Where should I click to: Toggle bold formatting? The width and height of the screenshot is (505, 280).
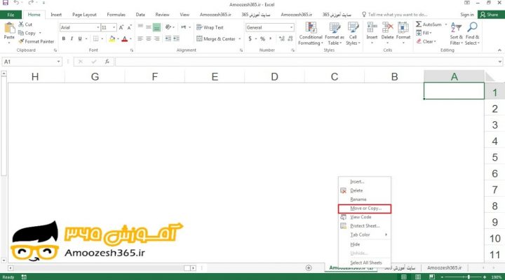64,38
